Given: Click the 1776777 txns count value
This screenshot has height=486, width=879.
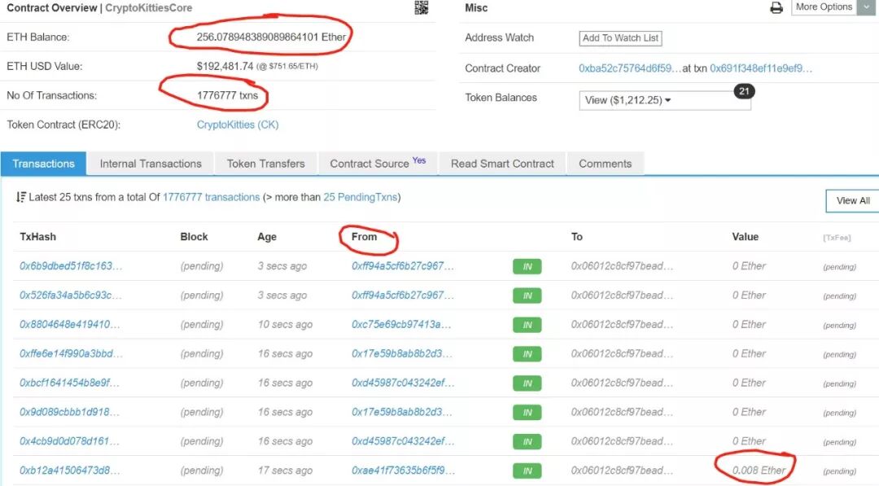Looking at the screenshot, I should point(227,95).
